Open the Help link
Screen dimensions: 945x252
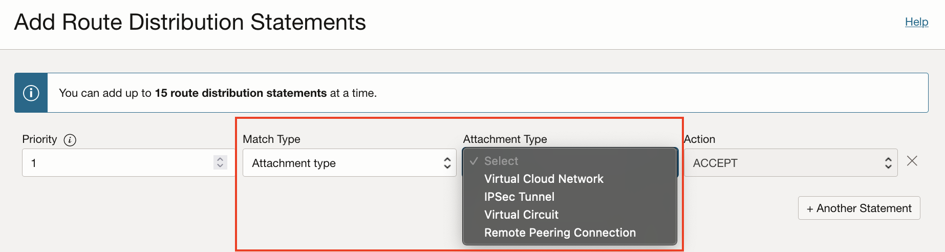coord(916,22)
